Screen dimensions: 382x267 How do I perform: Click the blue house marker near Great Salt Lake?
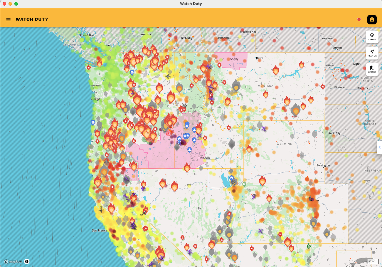pos(232,178)
